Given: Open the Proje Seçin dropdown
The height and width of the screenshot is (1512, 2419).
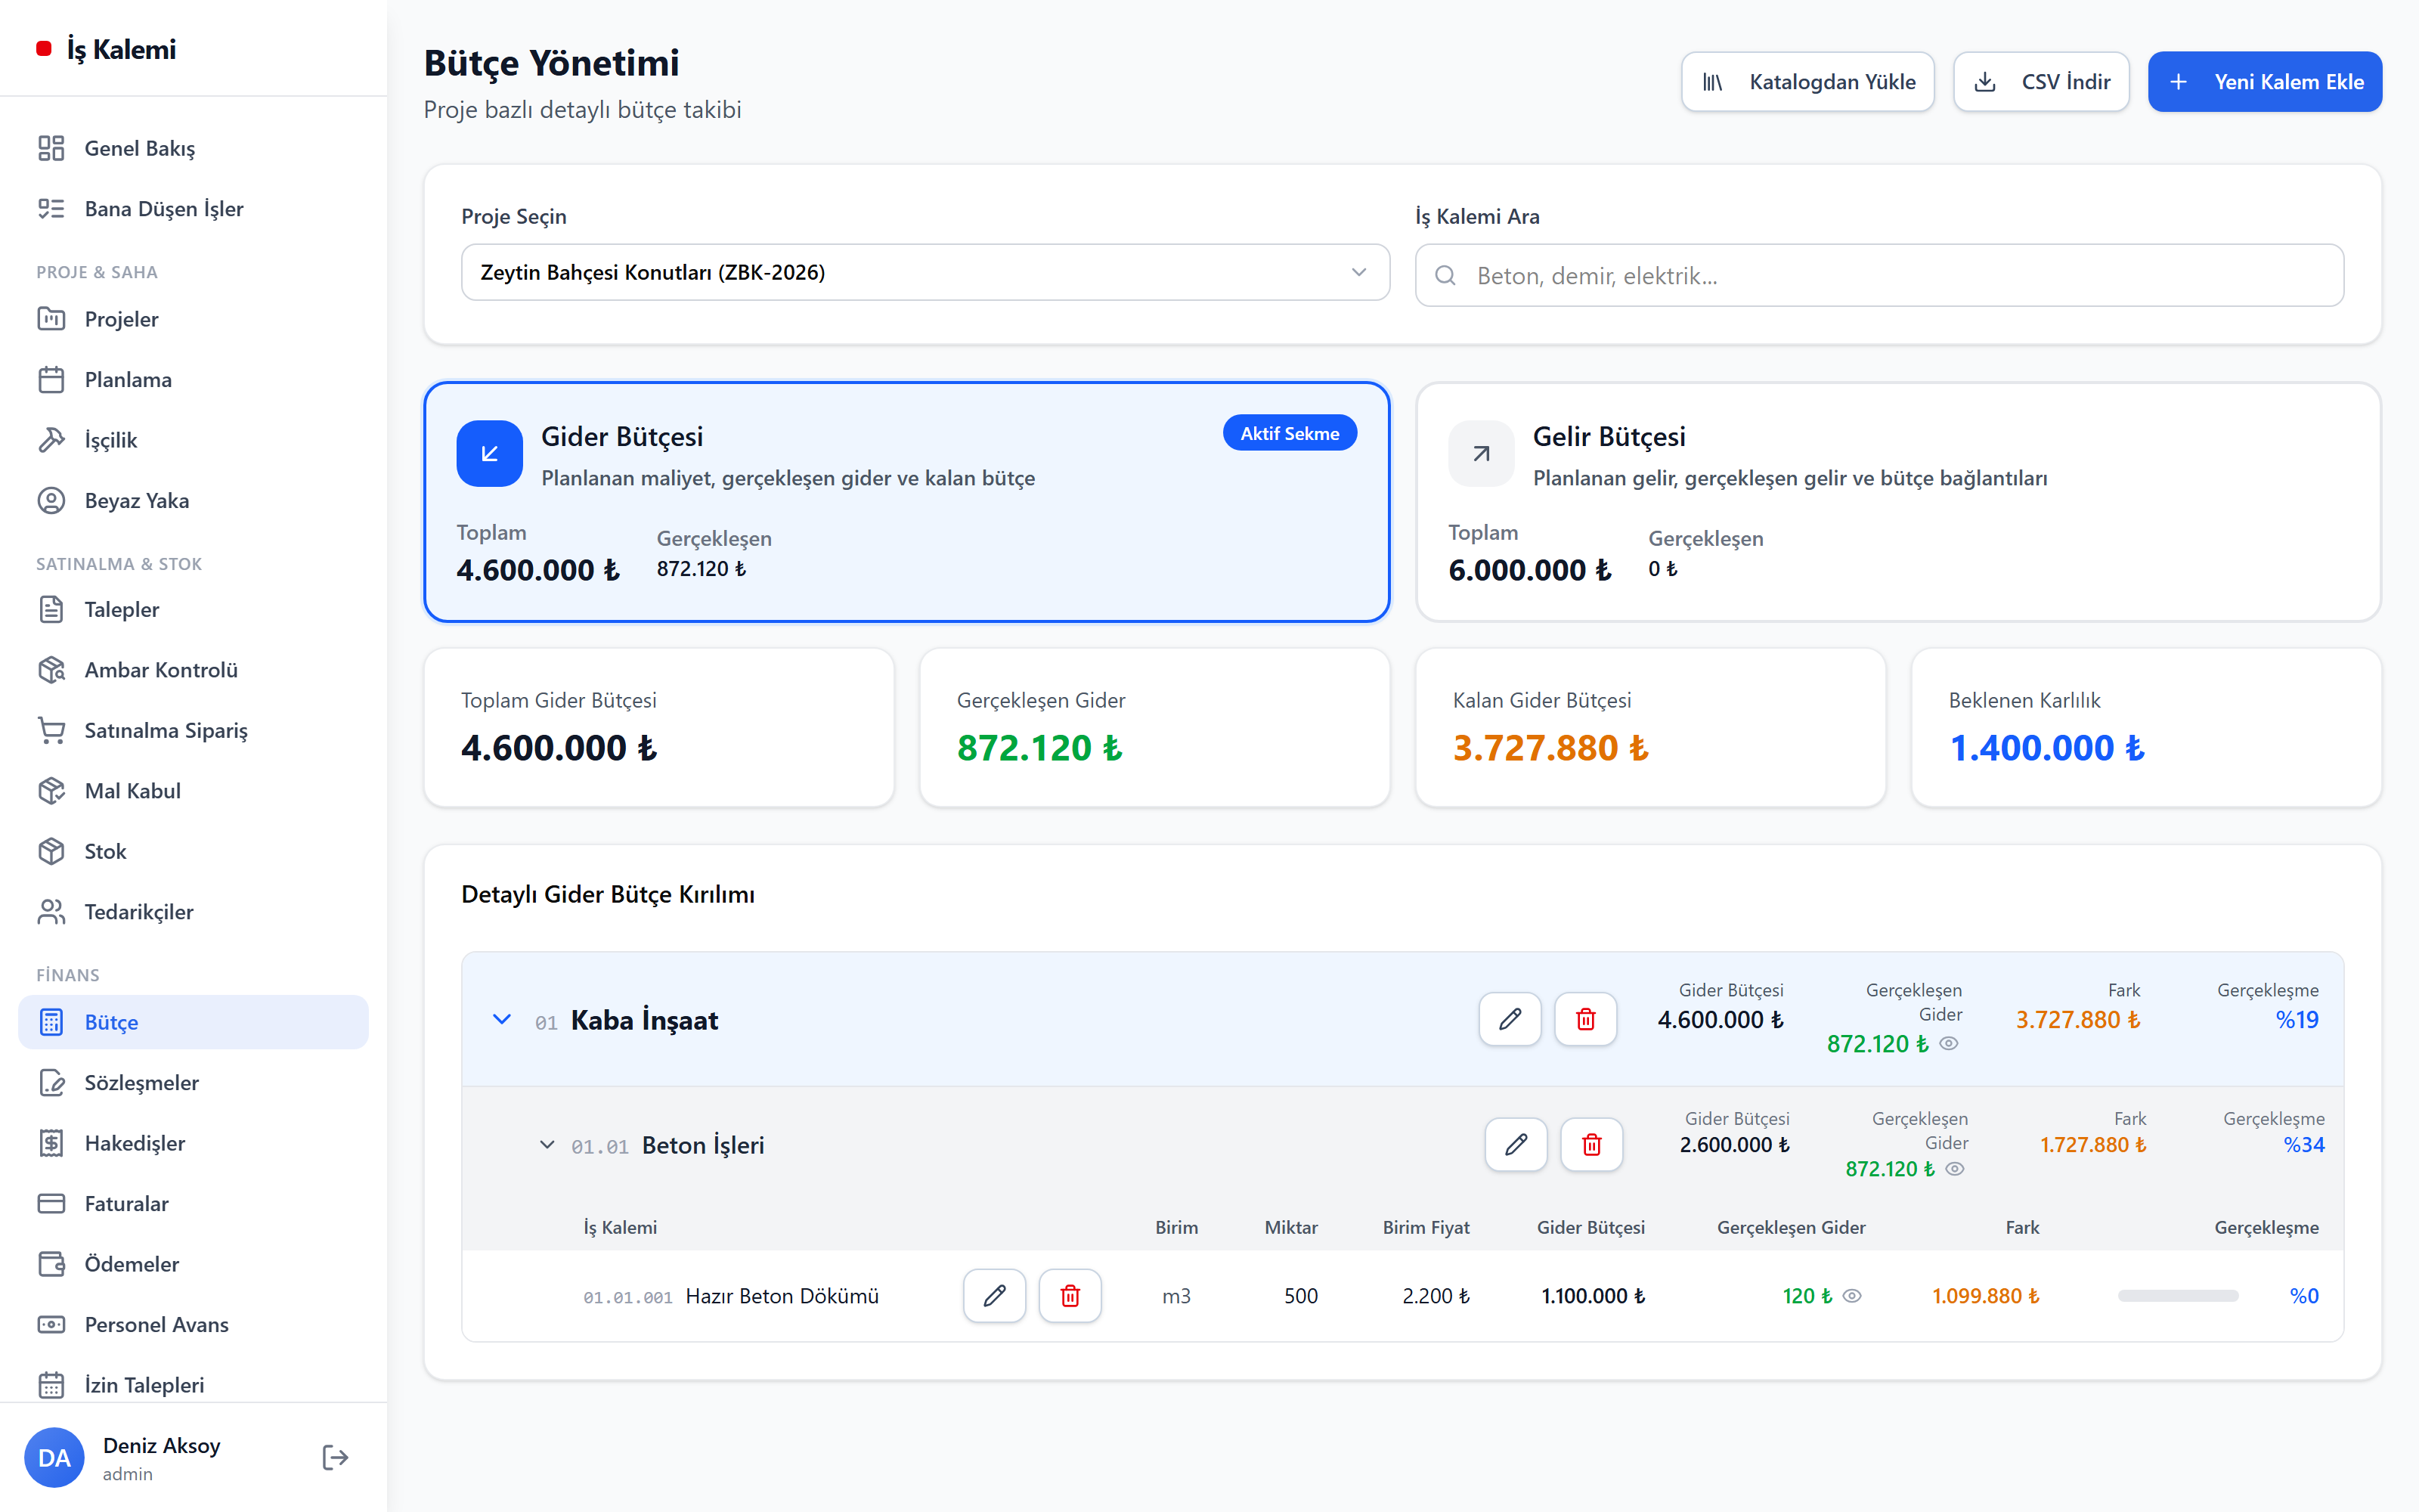Looking at the screenshot, I should tap(925, 272).
